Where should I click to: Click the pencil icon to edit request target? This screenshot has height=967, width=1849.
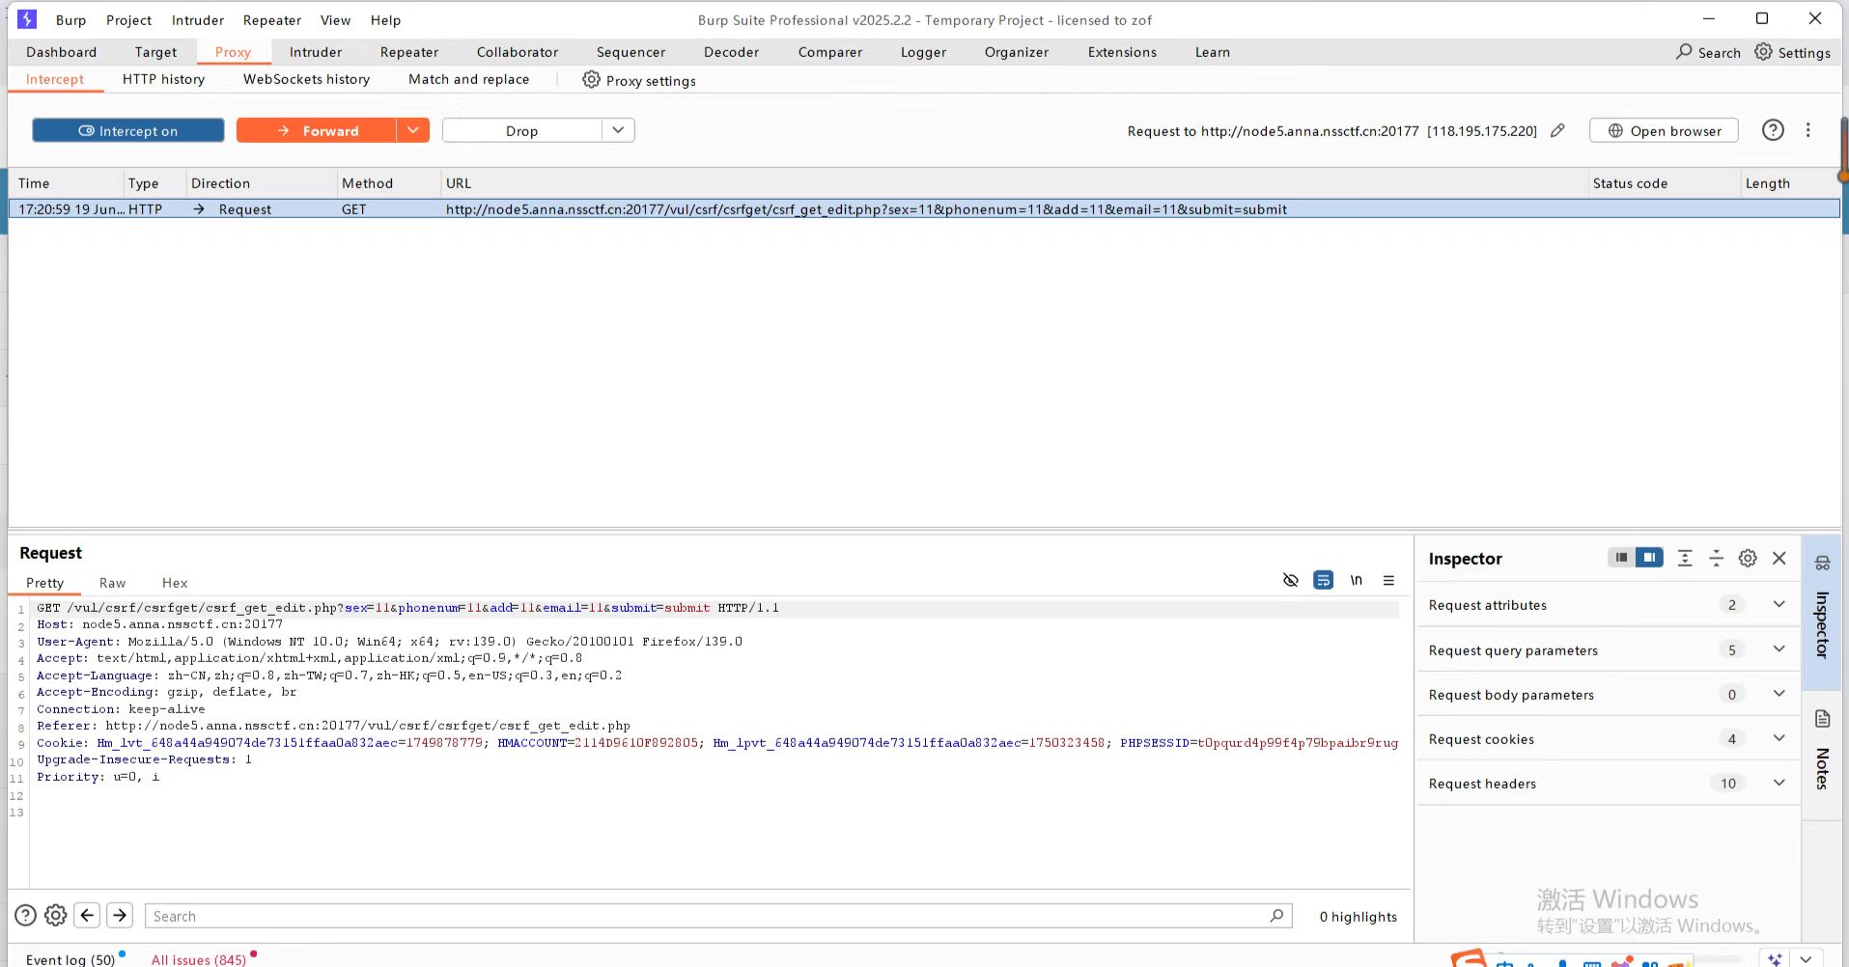(1557, 130)
